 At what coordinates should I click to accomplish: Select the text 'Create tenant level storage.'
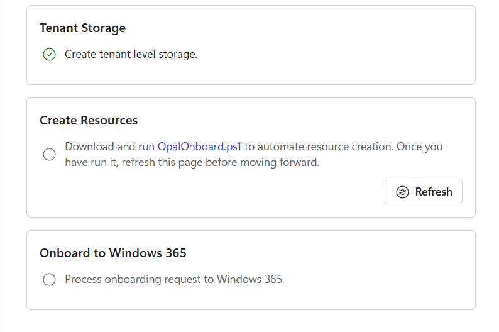(131, 55)
